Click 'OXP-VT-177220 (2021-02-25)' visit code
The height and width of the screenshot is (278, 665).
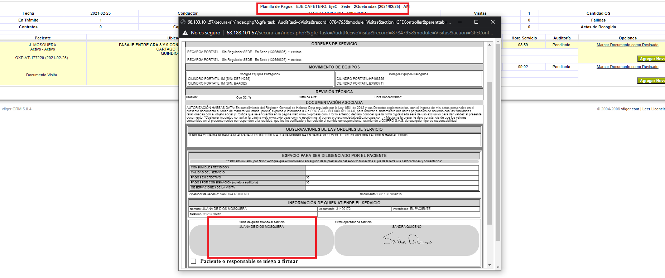[x=42, y=58]
